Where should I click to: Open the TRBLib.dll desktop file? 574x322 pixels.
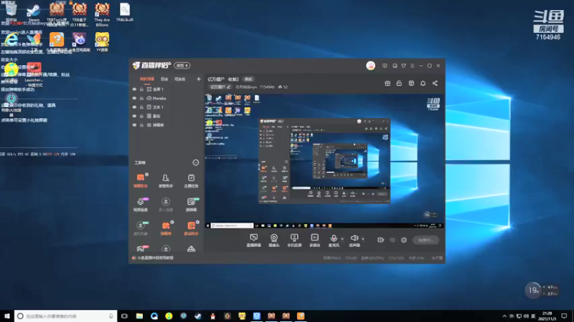(x=124, y=12)
